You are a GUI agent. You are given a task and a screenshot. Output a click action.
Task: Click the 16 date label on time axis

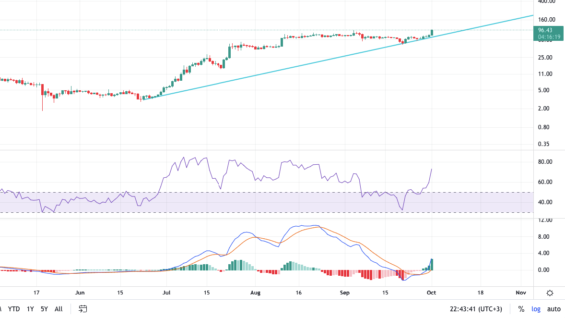point(298,293)
